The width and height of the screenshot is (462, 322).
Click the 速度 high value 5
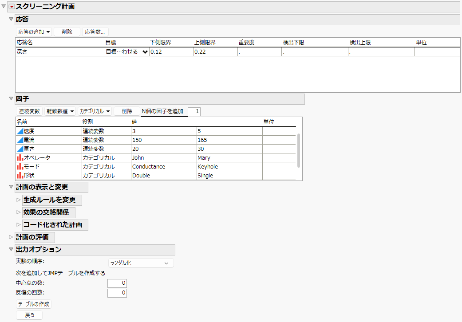click(229, 131)
